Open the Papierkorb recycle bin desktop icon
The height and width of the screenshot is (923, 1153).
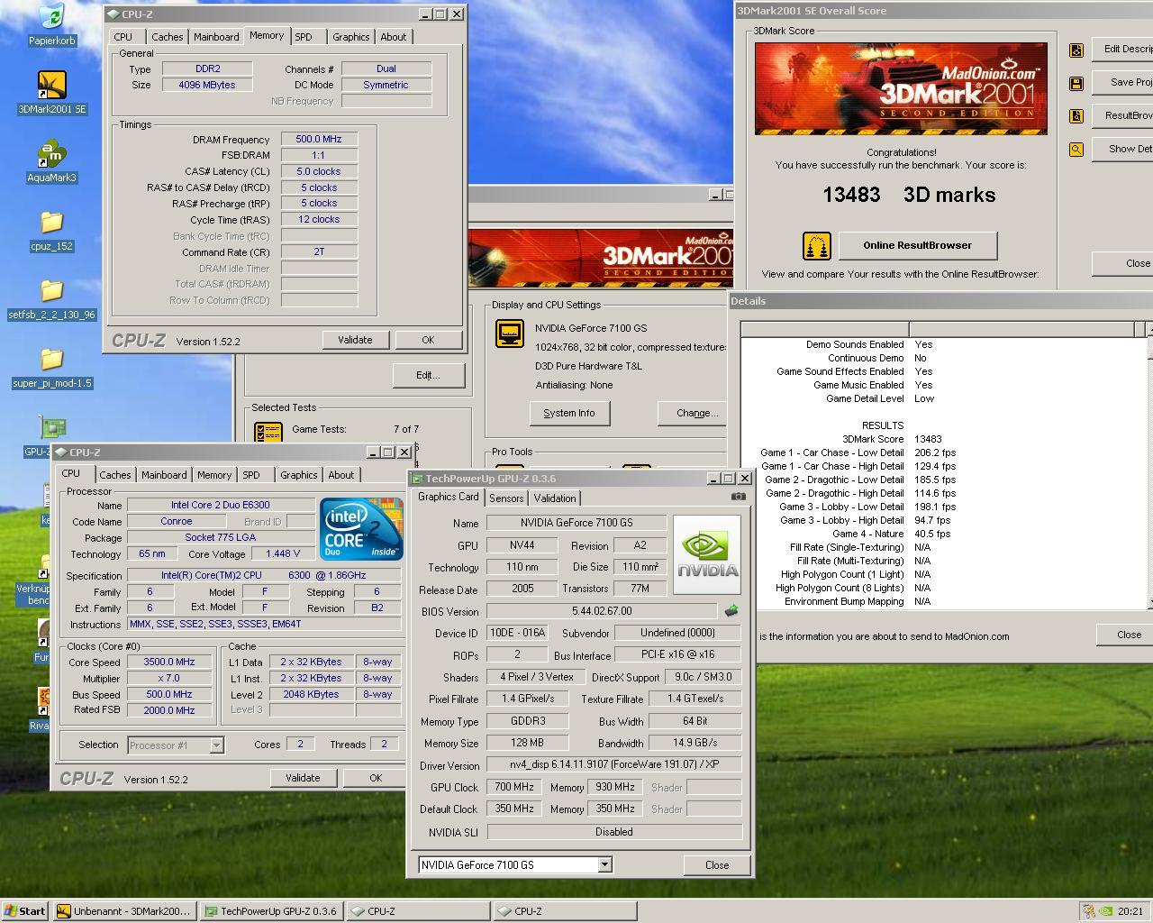[x=51, y=25]
